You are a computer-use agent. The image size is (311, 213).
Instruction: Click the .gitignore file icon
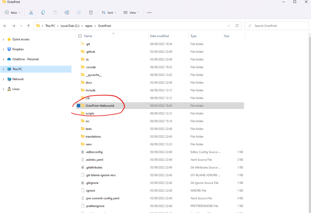point(83,183)
